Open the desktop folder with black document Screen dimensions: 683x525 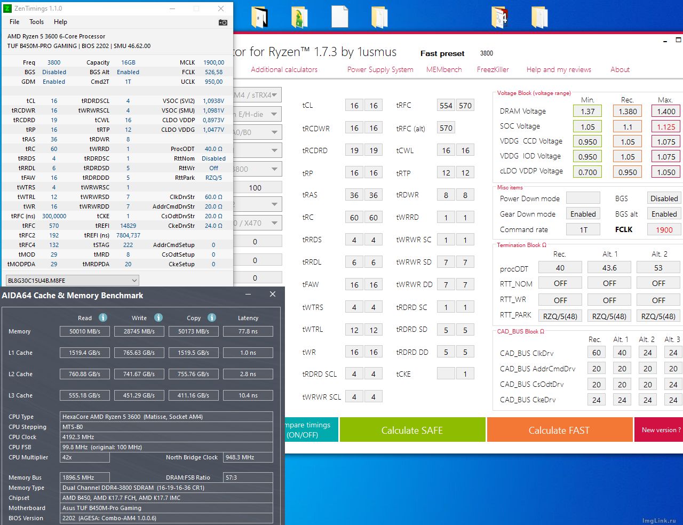coord(259,17)
